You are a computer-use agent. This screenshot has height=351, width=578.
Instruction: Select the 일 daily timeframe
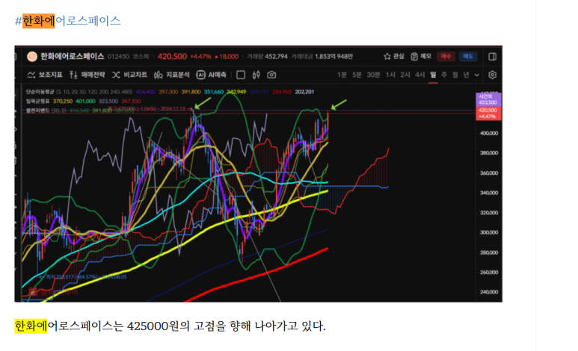433,75
